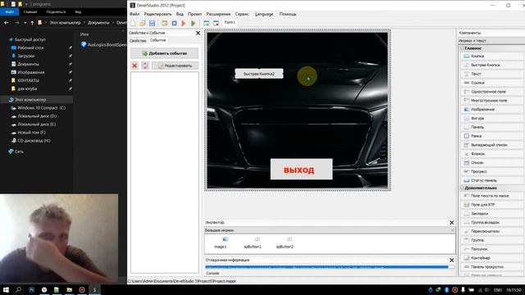Image resolution: width=525 pixels, height=295 pixels.
Task: Select the Многострочное поле component
Action: tap(492, 100)
